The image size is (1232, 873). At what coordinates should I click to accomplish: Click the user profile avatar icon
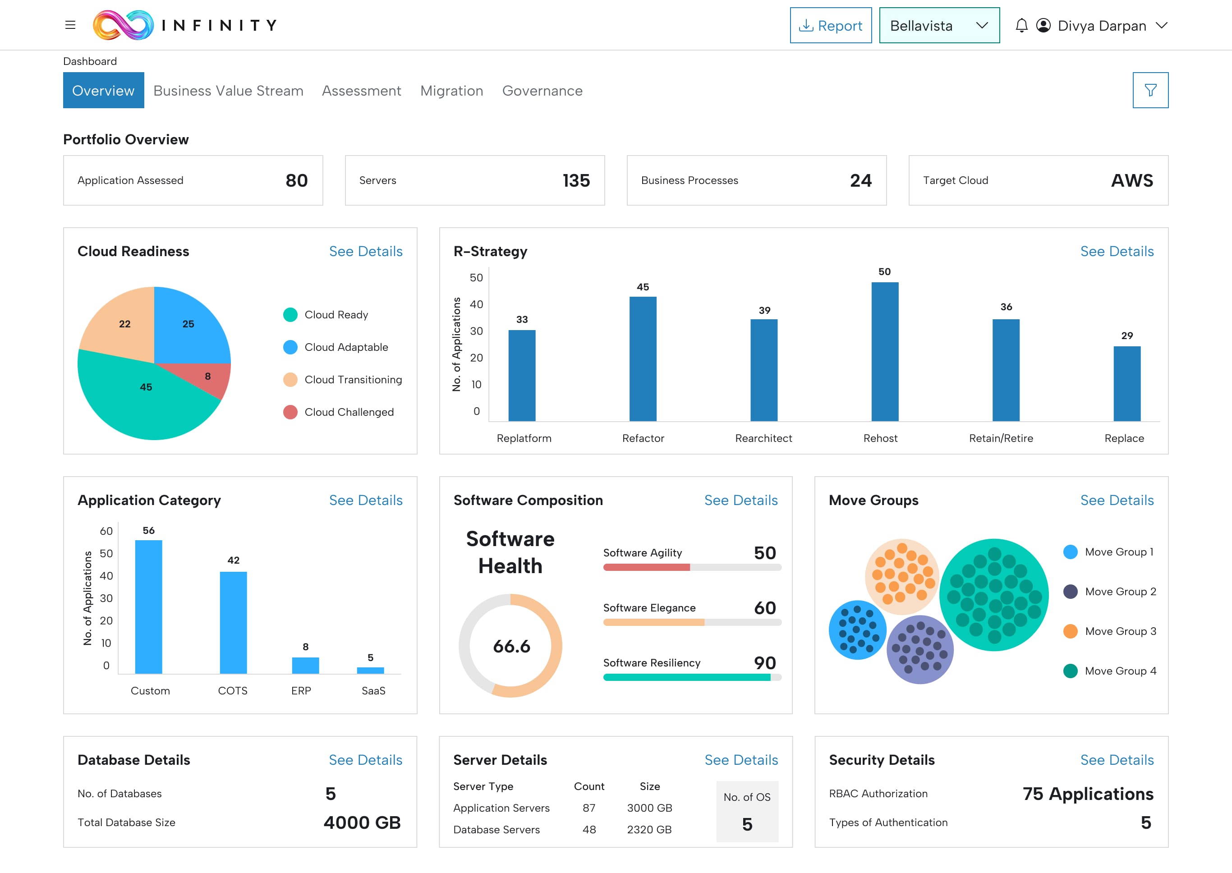pos(1044,25)
